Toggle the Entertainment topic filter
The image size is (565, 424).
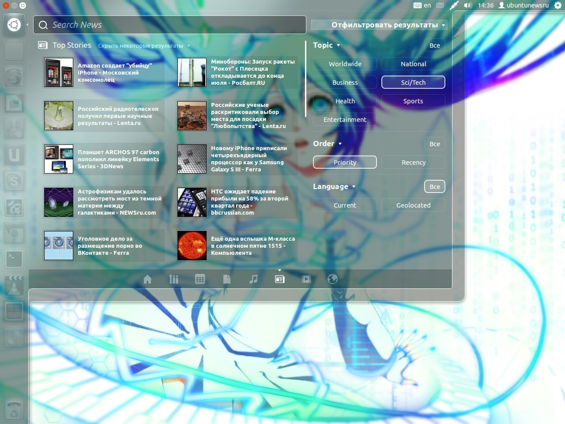pyautogui.click(x=345, y=120)
